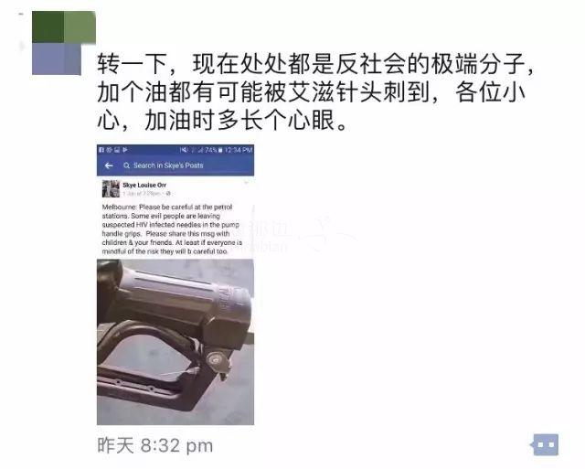The image size is (585, 469).
Task: Tap the post date under Skye Louise Orr
Action: pyautogui.click(x=143, y=193)
